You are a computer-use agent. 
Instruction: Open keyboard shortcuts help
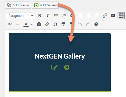[x=96, y=24]
